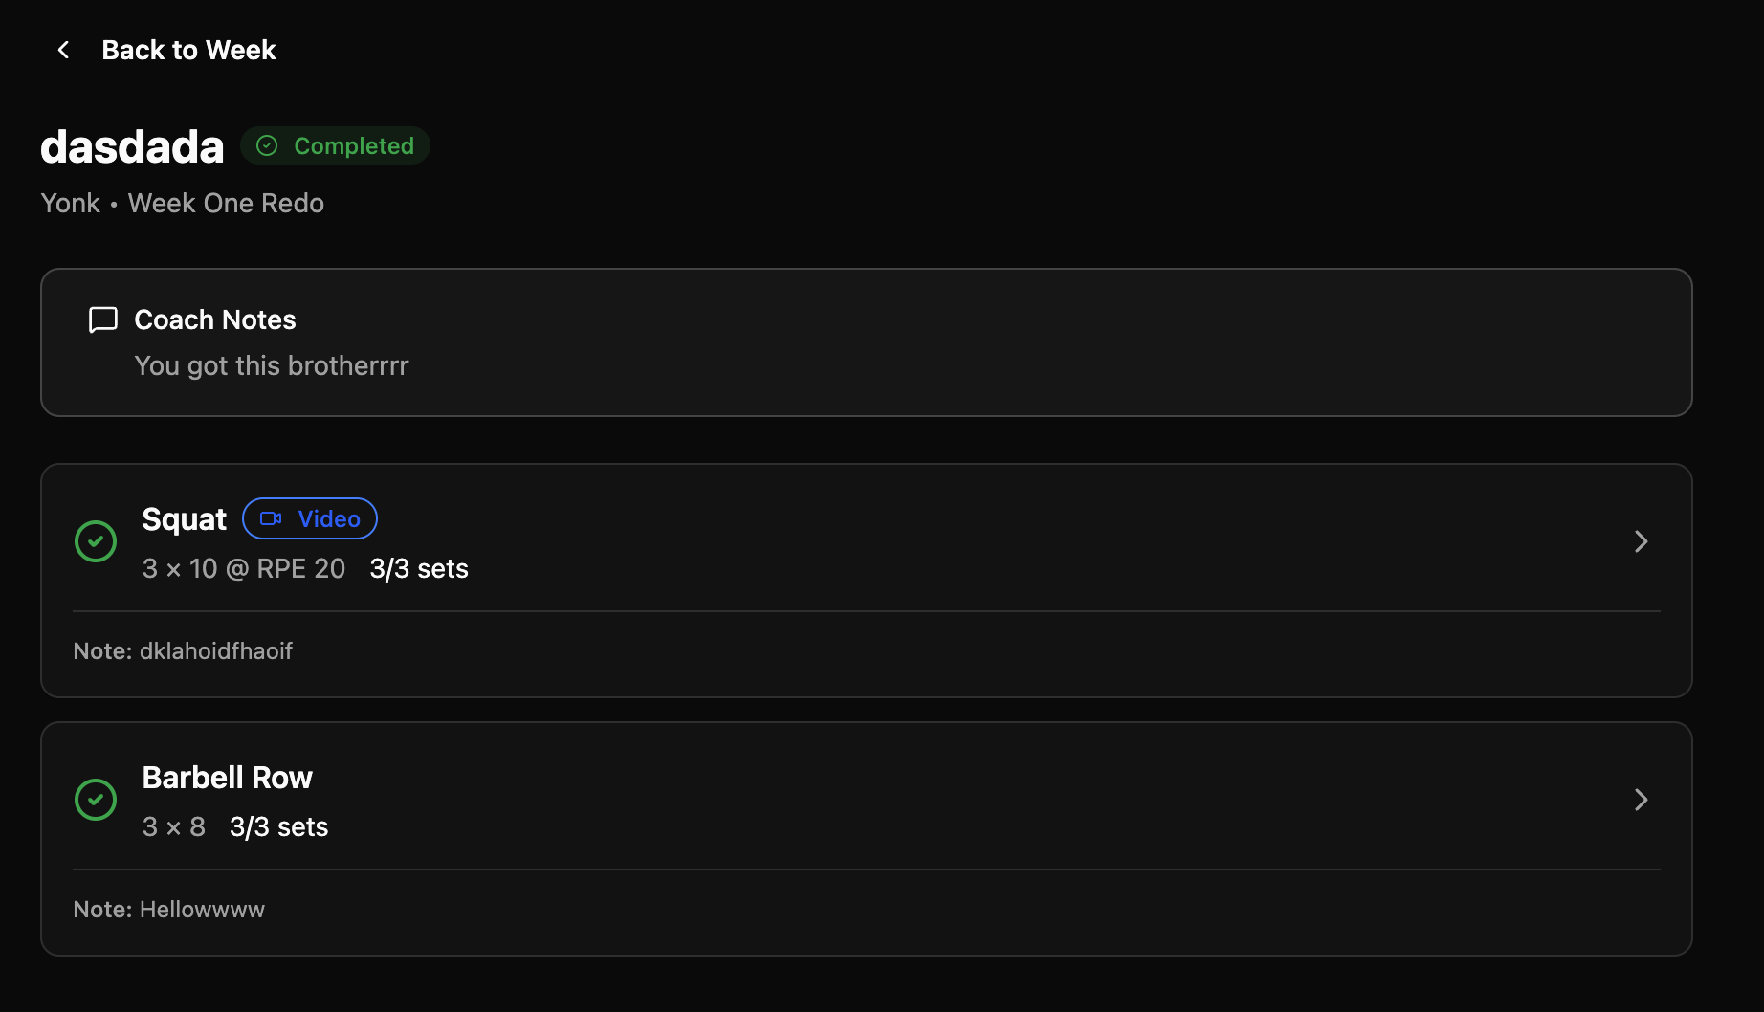Click the back arrow icon

(x=63, y=50)
